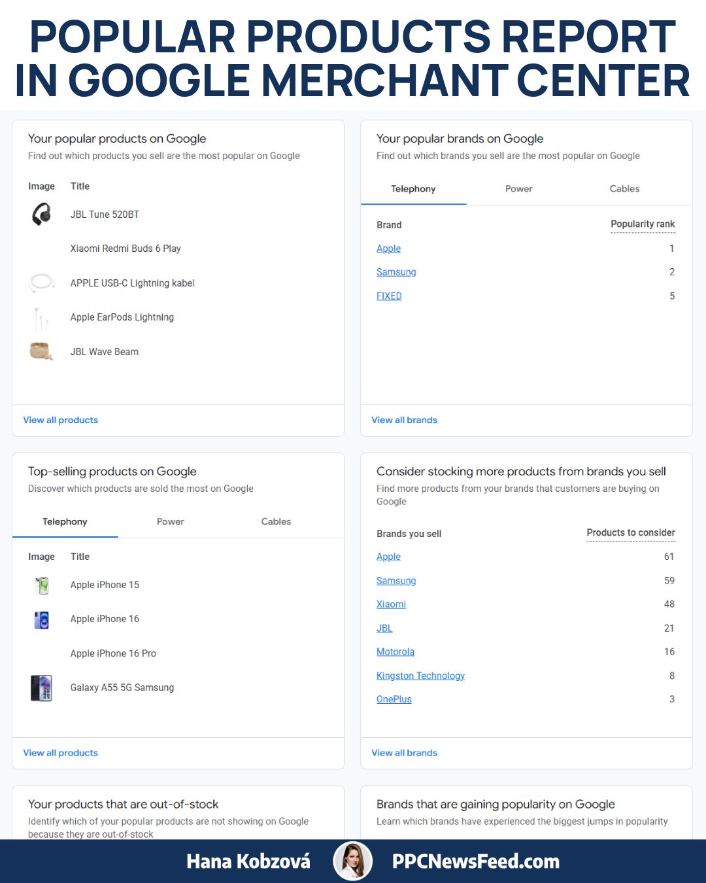Open View all products under popular products
This screenshot has width=706, height=883.
(x=61, y=420)
